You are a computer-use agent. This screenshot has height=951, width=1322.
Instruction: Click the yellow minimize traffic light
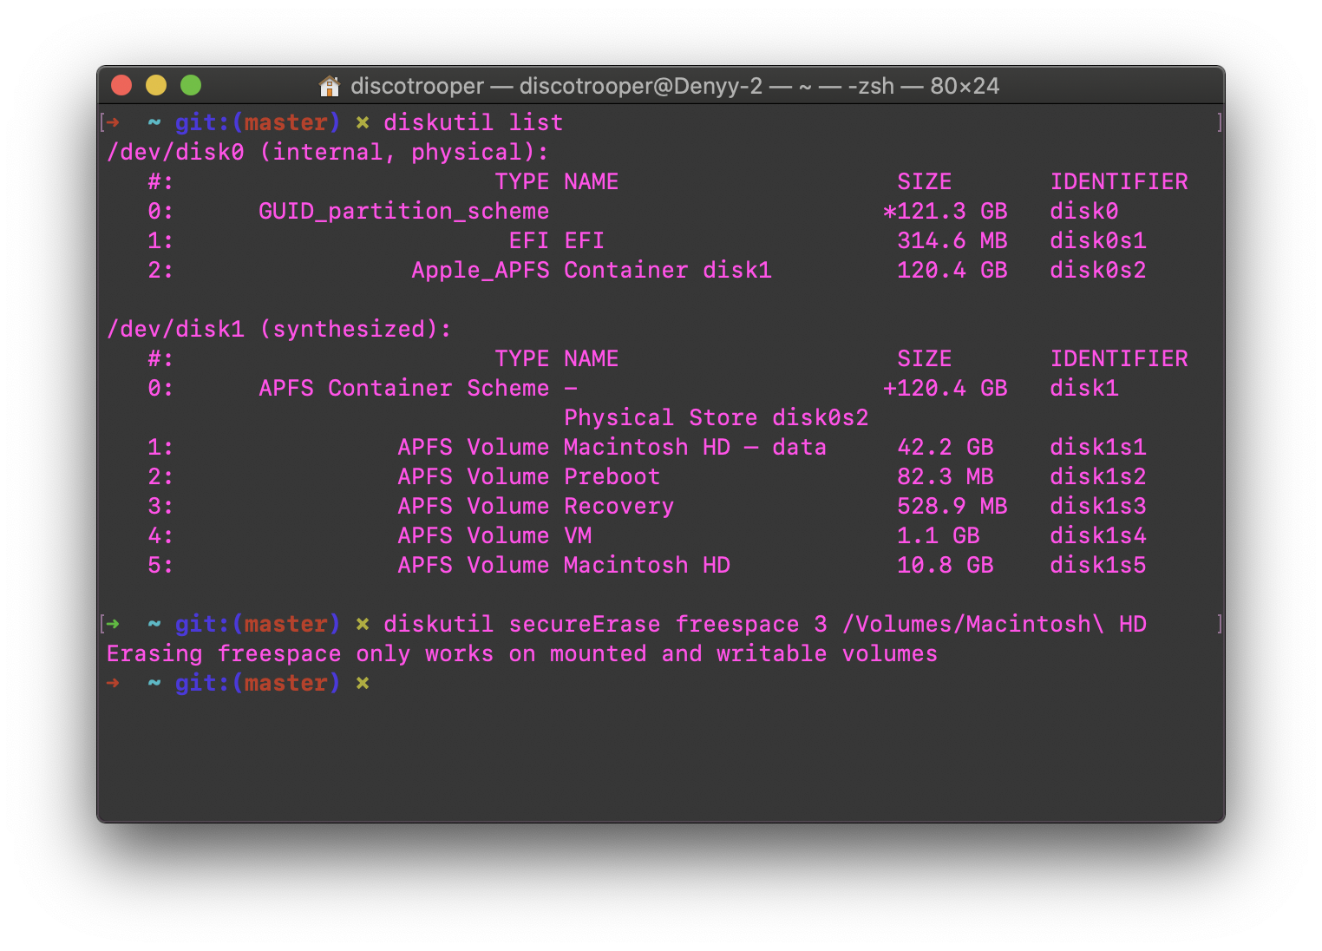(x=156, y=85)
